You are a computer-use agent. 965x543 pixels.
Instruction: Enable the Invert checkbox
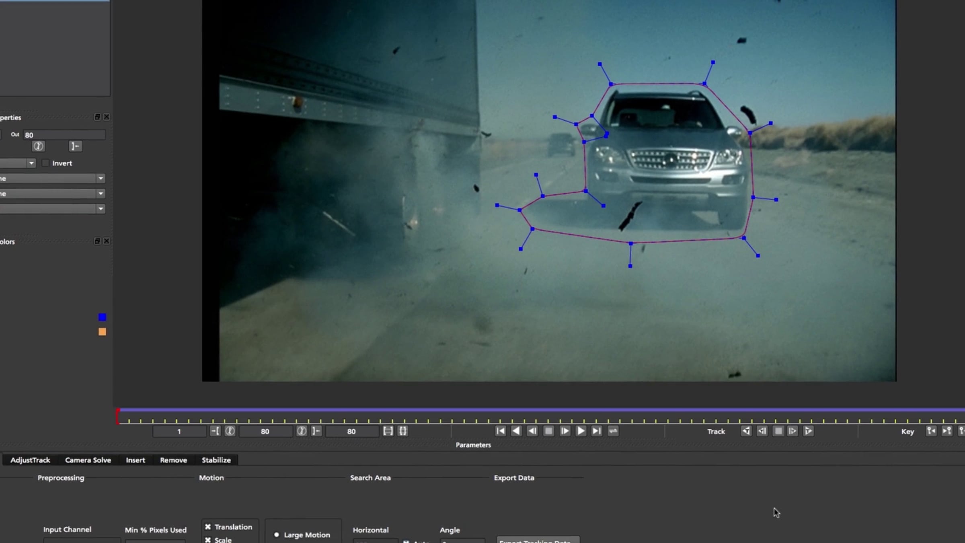click(45, 163)
